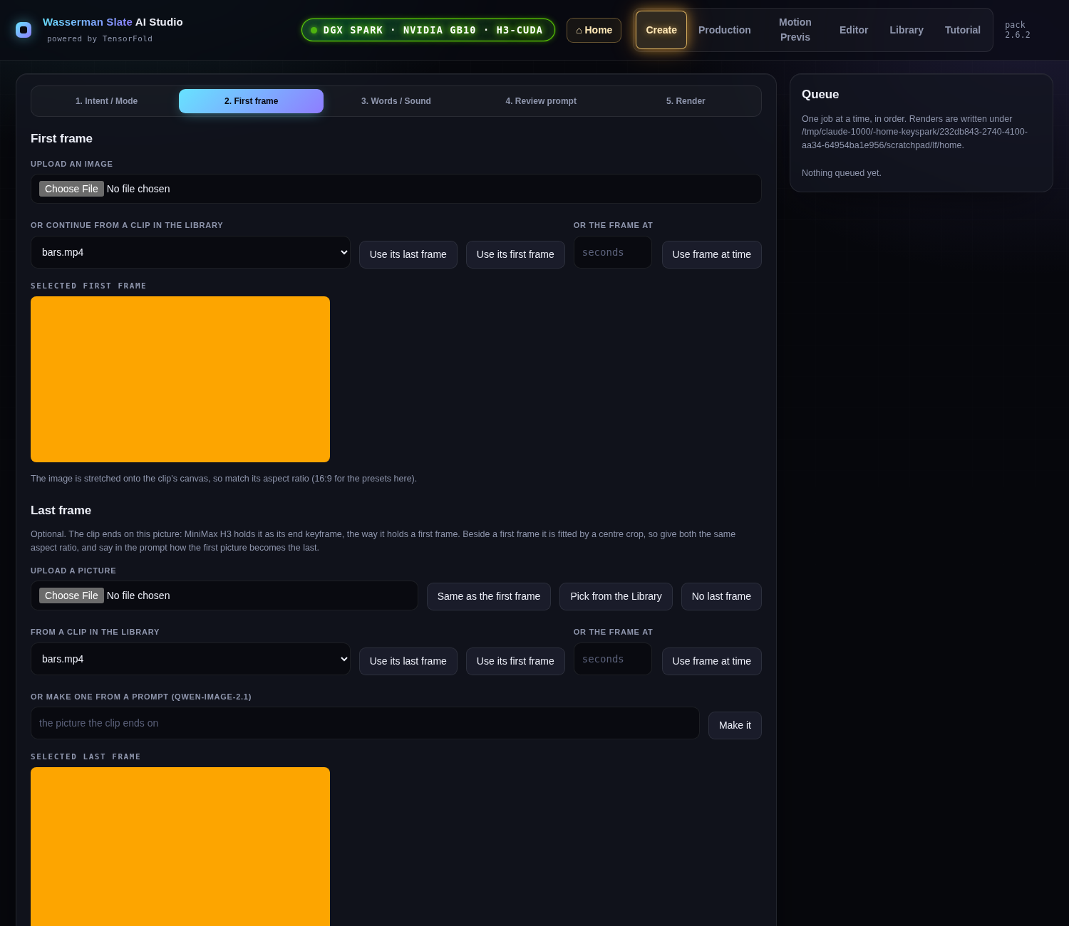
Task: Jump to step 3. Words / Sound
Action: 396,101
